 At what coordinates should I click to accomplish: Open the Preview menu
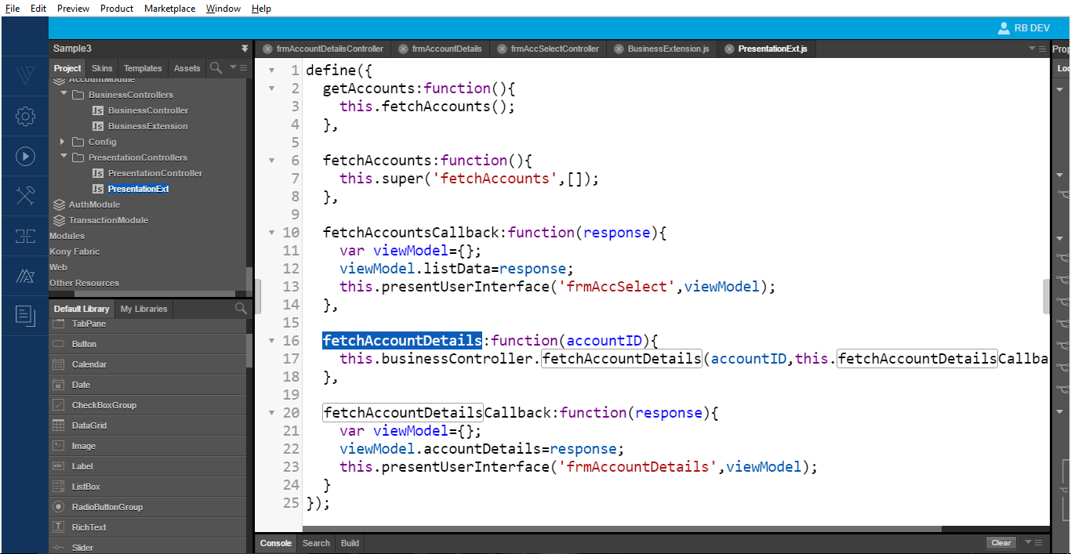point(73,9)
